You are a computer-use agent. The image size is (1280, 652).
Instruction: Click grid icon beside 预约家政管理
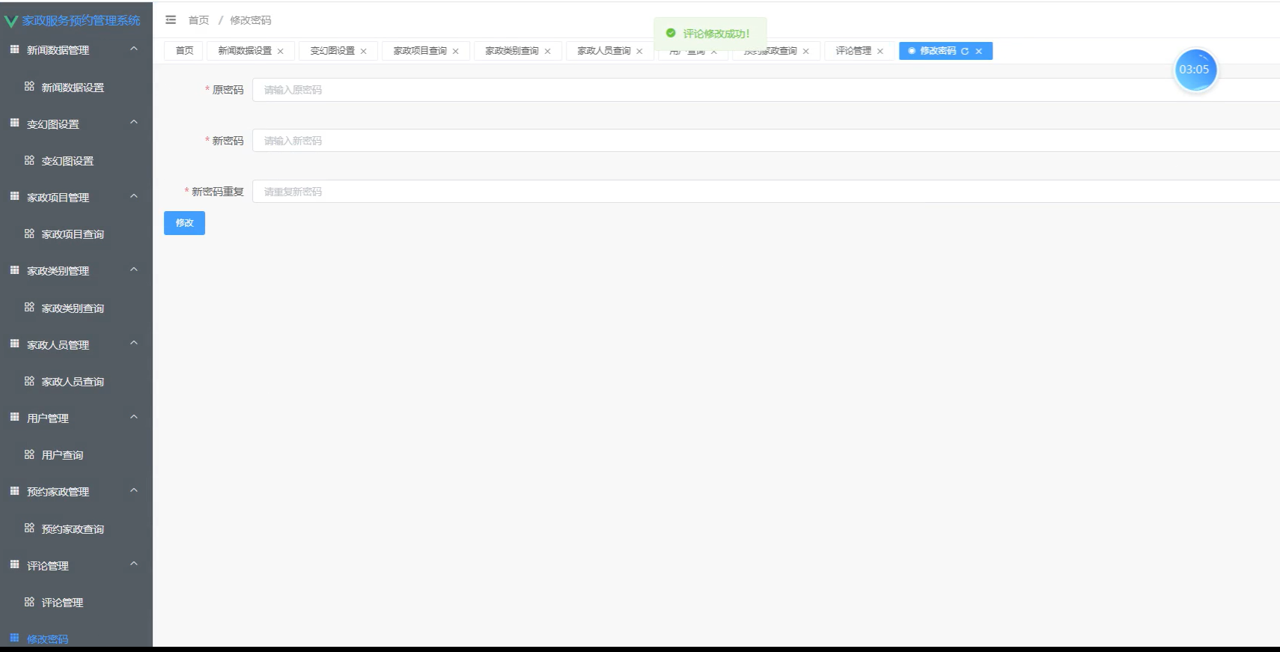point(14,491)
